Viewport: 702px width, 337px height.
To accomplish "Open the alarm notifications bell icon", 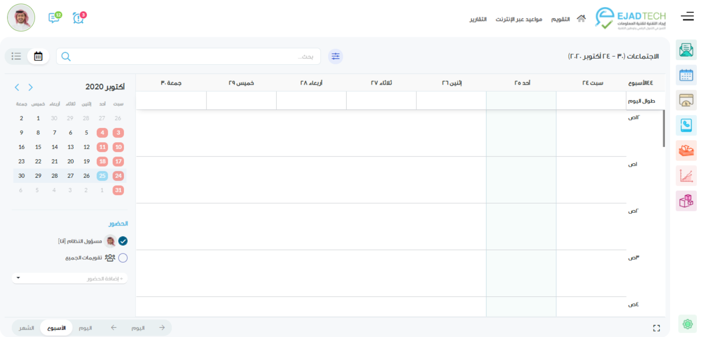I will coord(78,18).
